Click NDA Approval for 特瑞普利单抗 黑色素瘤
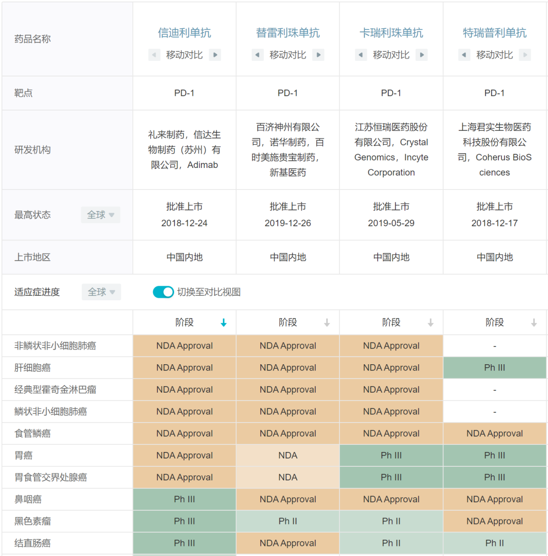Viewport: 548px width, 556px height. tap(494, 522)
